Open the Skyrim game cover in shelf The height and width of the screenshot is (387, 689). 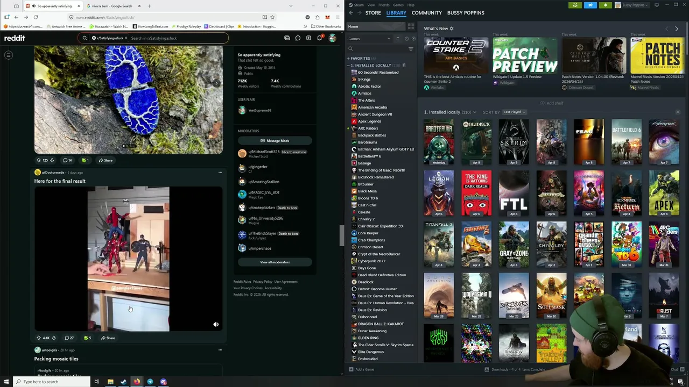click(514, 142)
